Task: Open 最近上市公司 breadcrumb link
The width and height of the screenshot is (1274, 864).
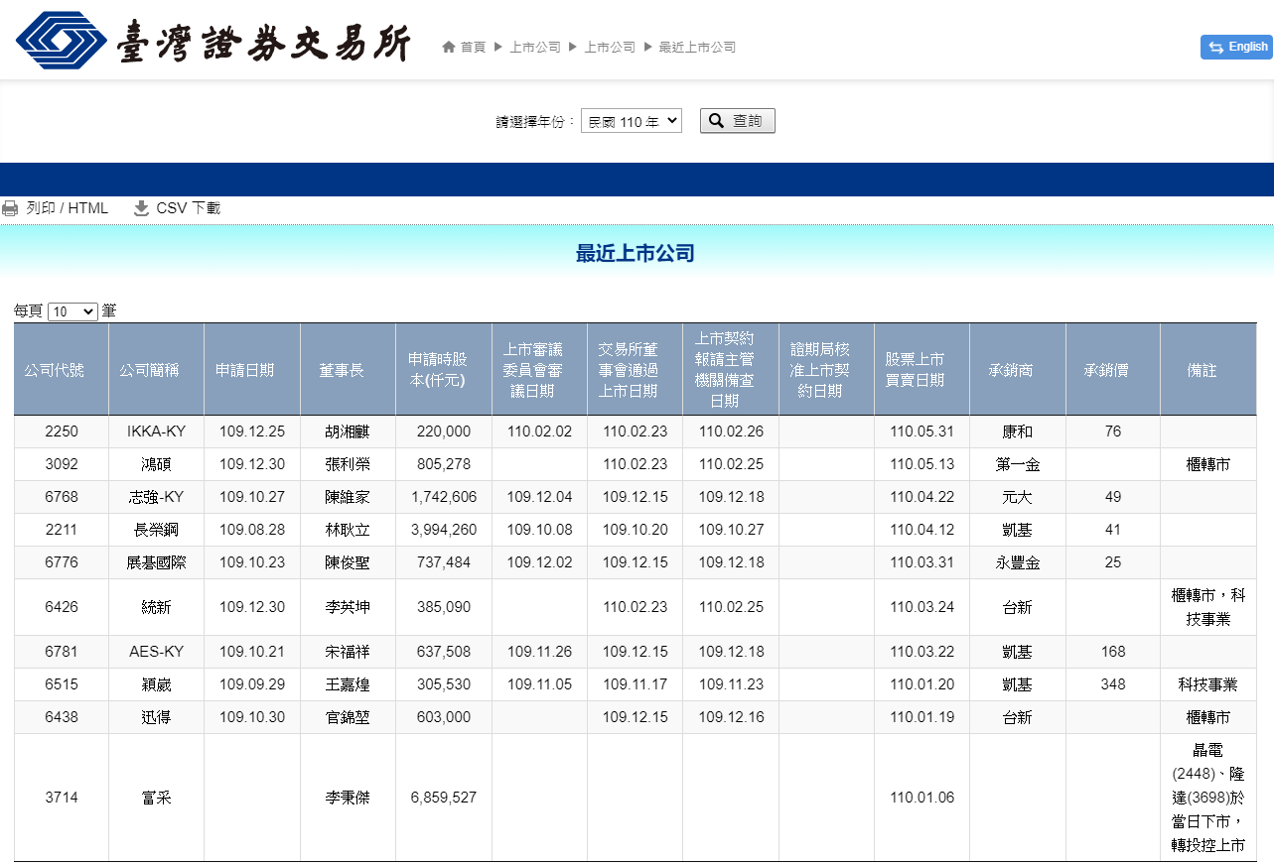Action: click(697, 47)
